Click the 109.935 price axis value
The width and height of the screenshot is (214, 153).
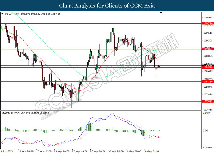click(208, 17)
